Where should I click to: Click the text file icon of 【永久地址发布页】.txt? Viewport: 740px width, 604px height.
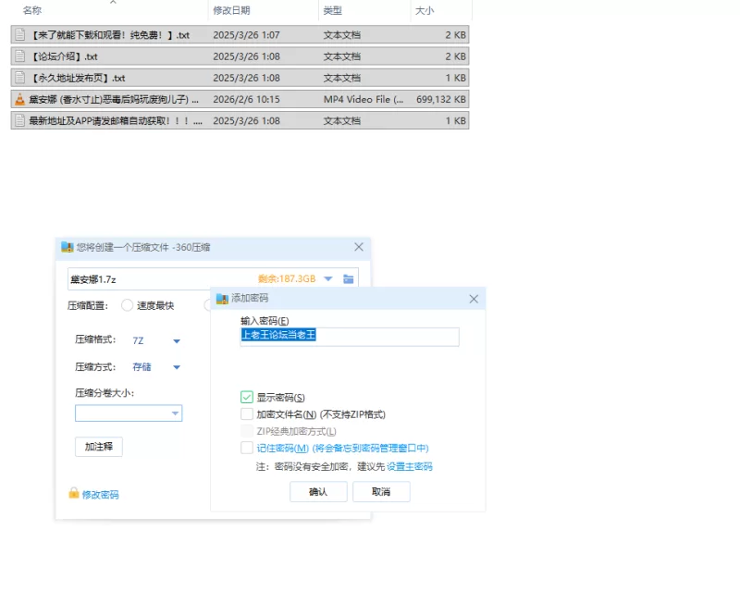point(19,78)
